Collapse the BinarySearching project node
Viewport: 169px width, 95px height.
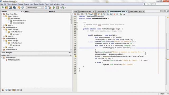[2, 14]
